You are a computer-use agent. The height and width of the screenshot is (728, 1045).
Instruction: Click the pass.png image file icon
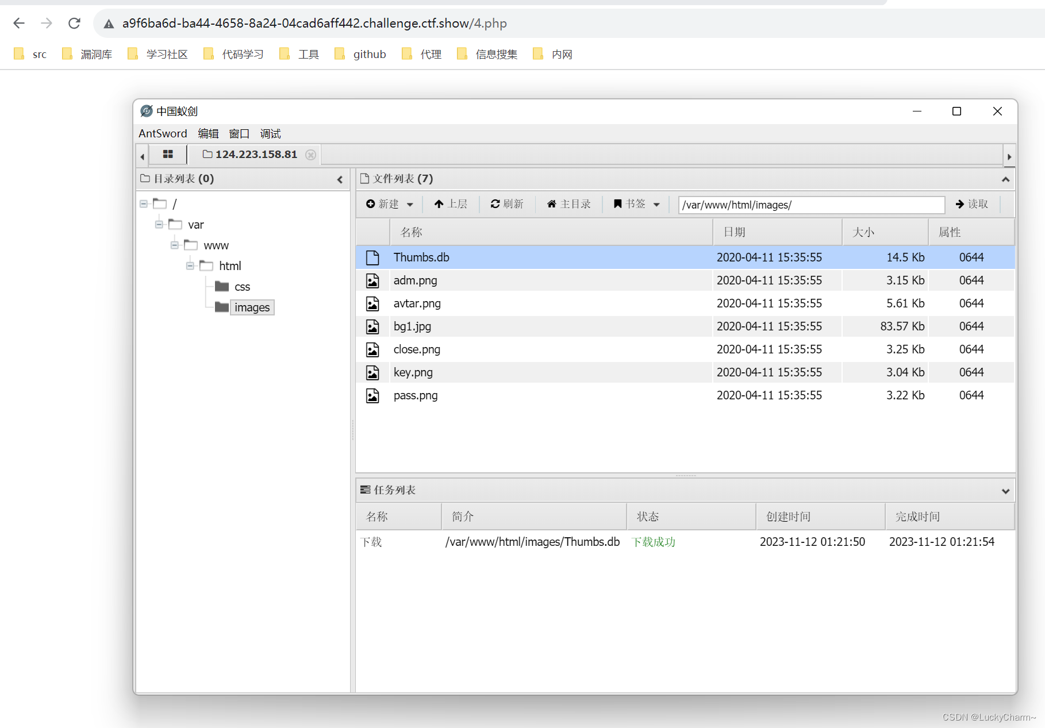372,395
